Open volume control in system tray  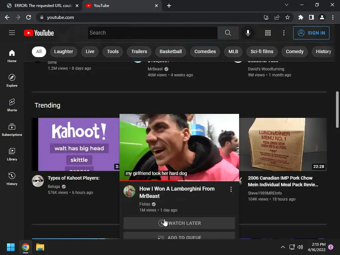click(x=300, y=247)
